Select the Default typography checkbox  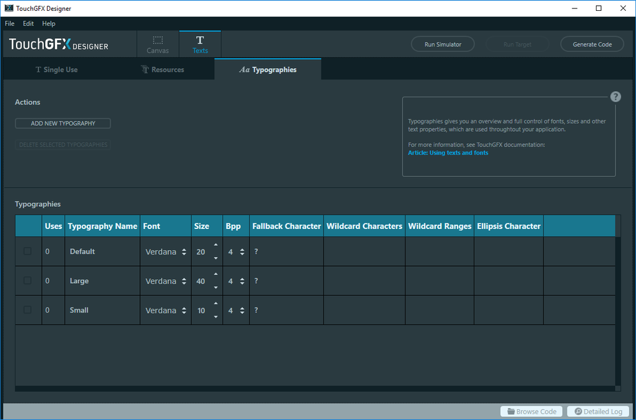(x=27, y=251)
